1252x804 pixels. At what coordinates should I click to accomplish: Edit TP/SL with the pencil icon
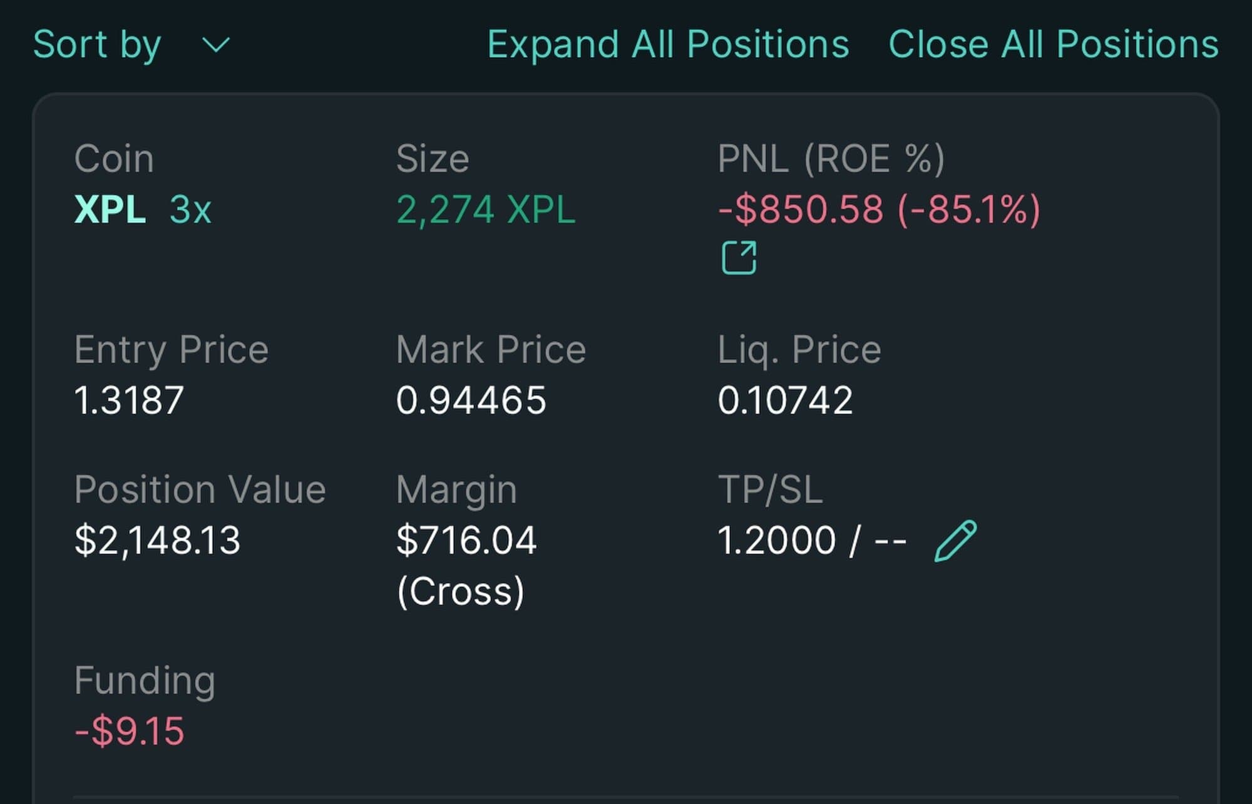pos(955,541)
